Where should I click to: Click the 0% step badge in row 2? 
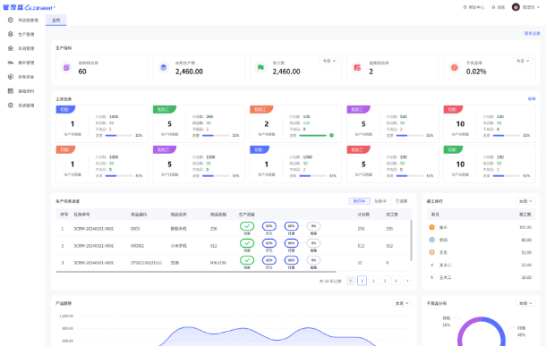[x=313, y=243]
